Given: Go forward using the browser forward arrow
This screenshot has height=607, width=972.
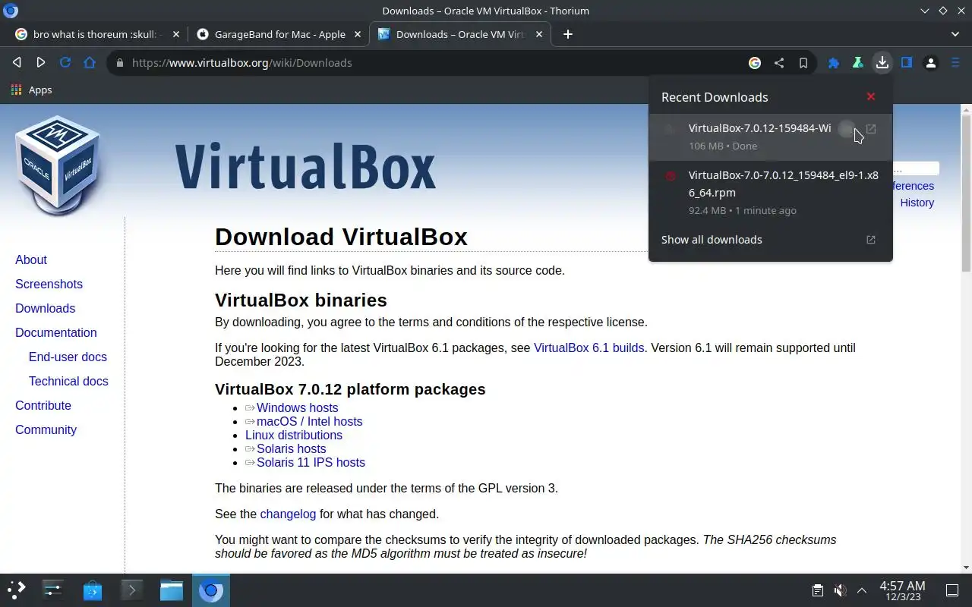Looking at the screenshot, I should click(41, 63).
